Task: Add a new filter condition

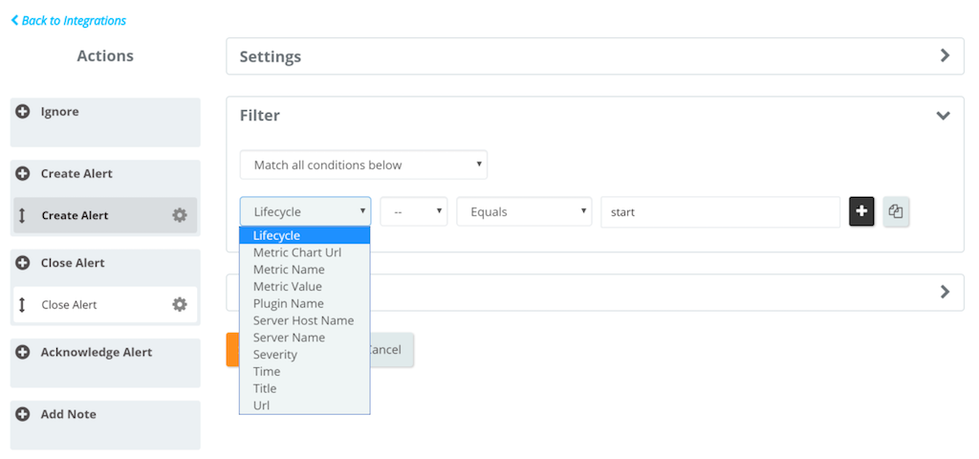Action: click(861, 212)
